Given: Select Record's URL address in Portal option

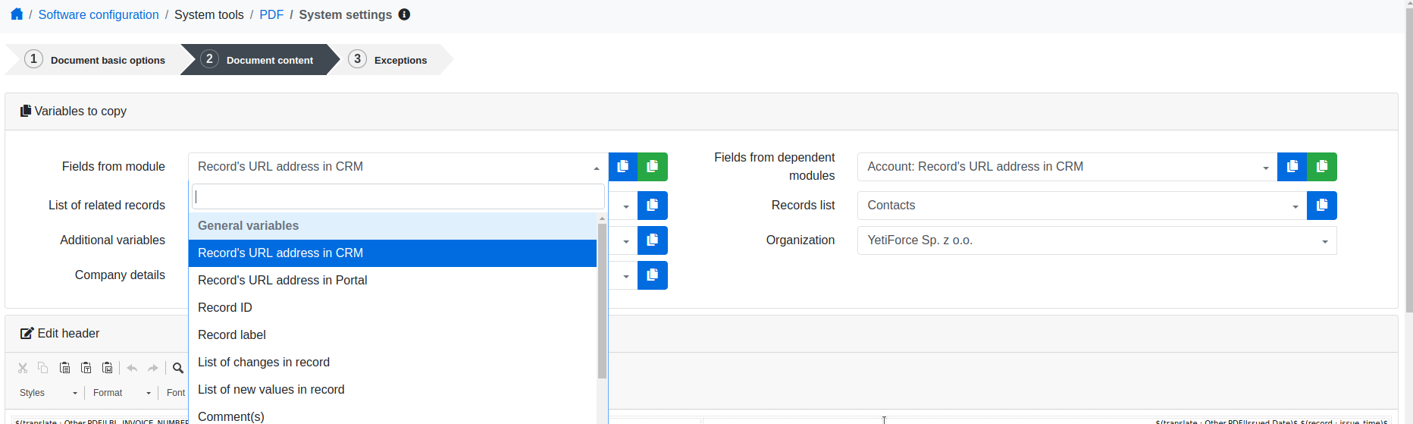Looking at the screenshot, I should (x=393, y=281).
